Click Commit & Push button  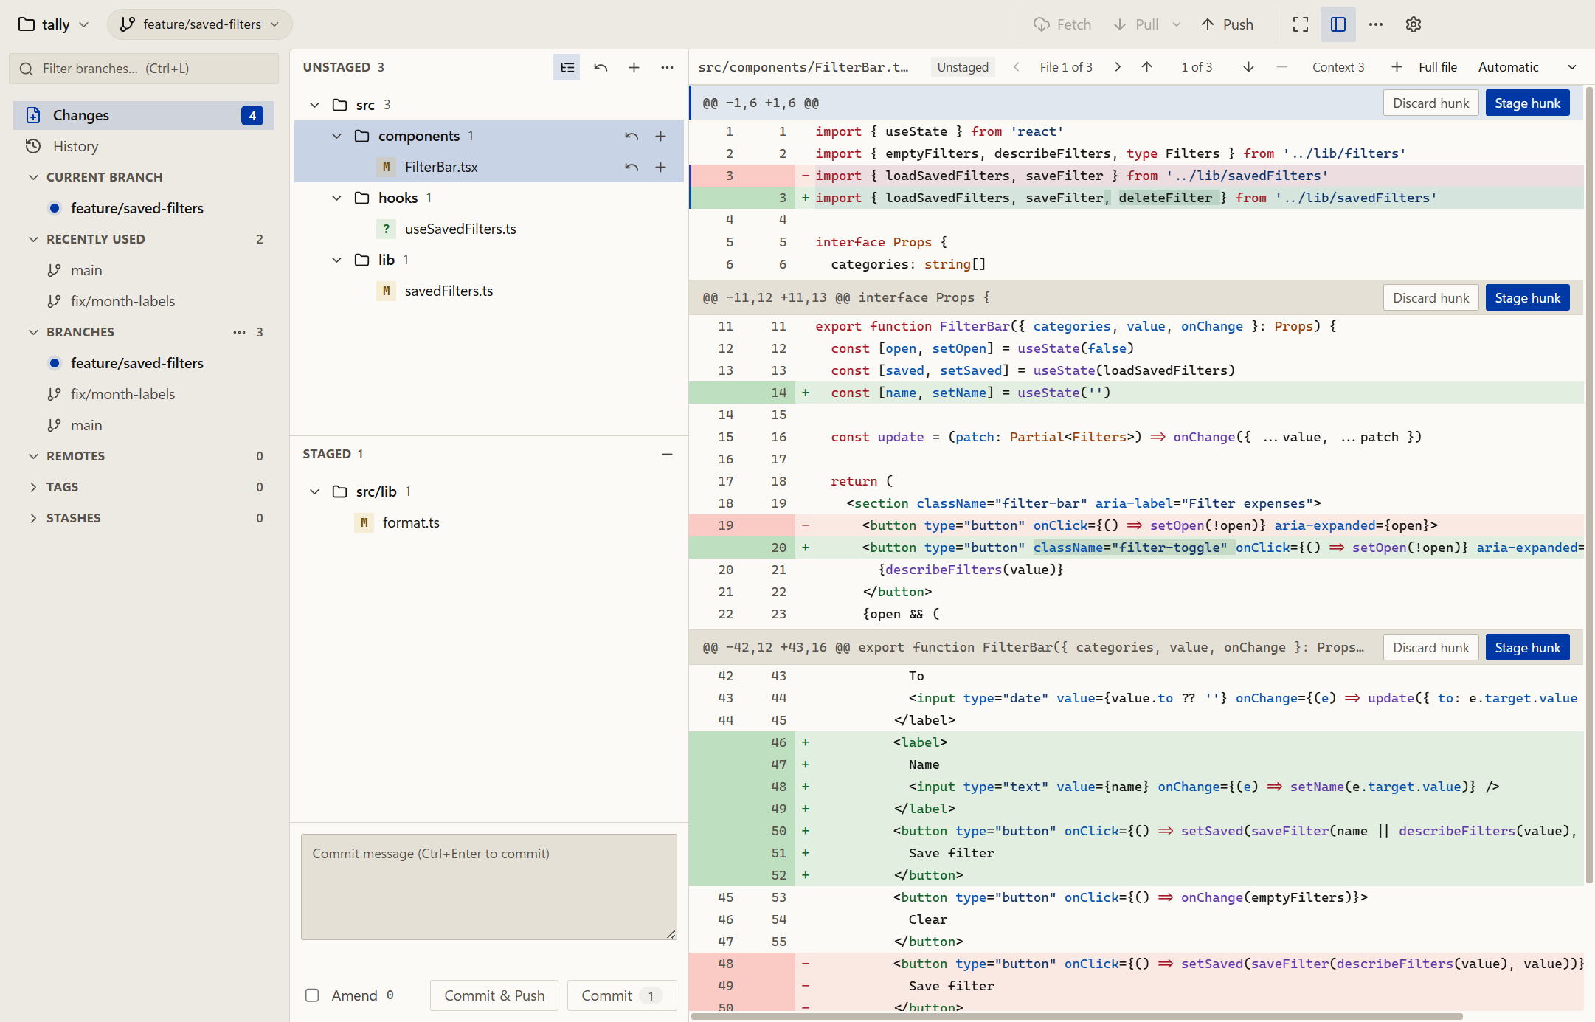coord(494,995)
